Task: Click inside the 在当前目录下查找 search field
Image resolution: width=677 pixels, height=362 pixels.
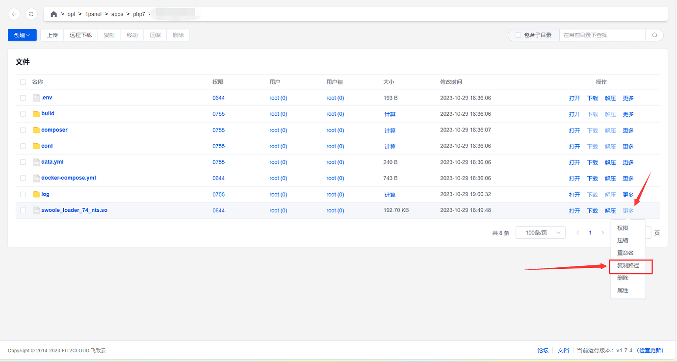Action: click(602, 35)
